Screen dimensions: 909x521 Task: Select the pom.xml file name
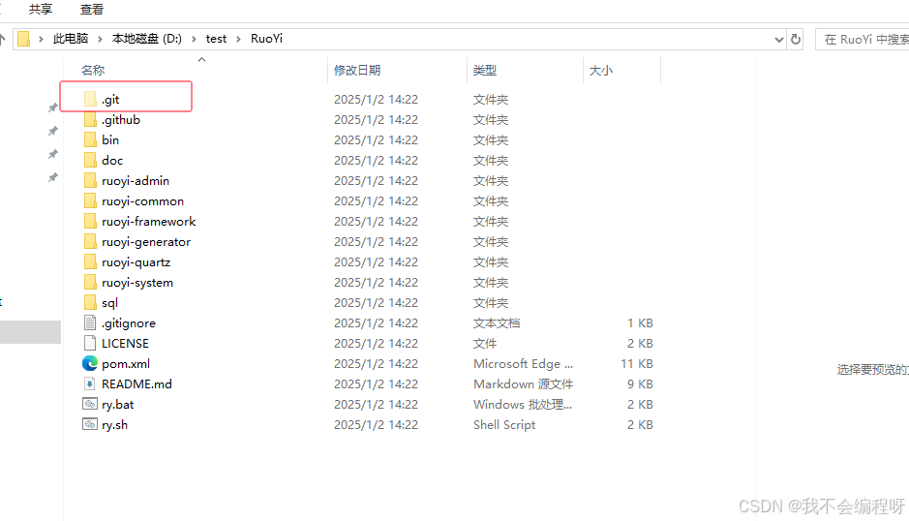pos(126,364)
